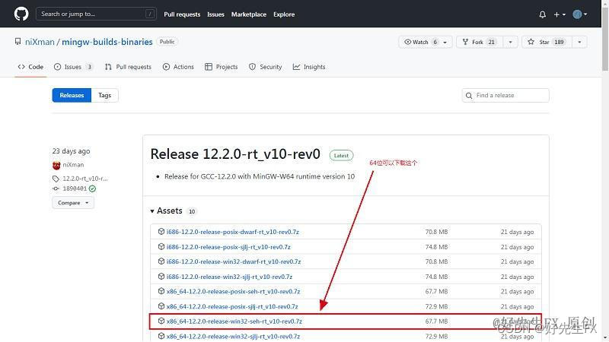
Task: Click package icon beside i686 posix-sjlj asset
Action: (x=161, y=246)
